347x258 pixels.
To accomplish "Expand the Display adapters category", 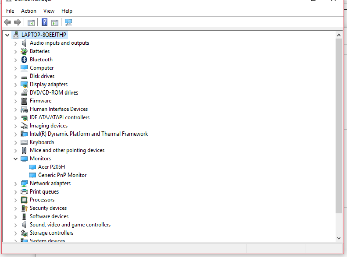I will pyautogui.click(x=15, y=85).
